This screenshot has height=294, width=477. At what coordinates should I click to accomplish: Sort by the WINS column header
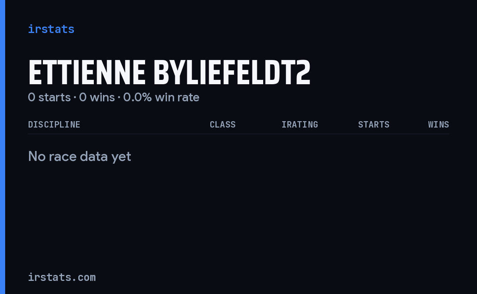pyautogui.click(x=438, y=124)
